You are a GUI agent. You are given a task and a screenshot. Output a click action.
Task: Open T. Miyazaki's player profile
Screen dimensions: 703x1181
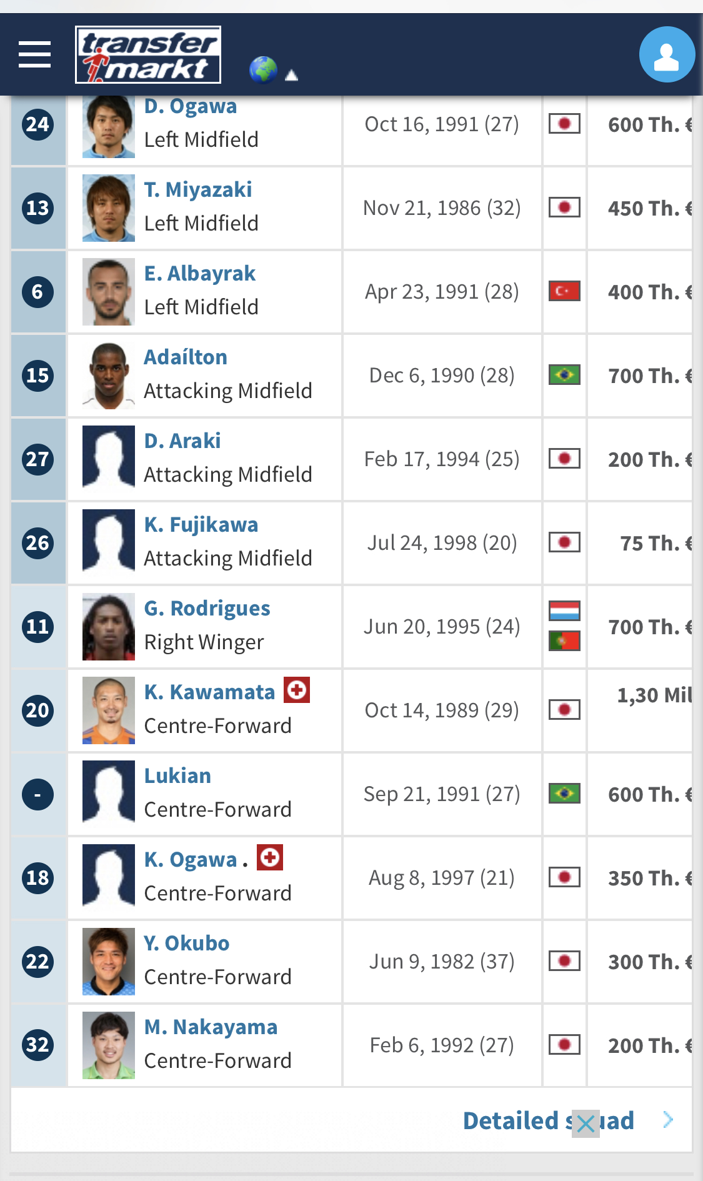click(198, 189)
